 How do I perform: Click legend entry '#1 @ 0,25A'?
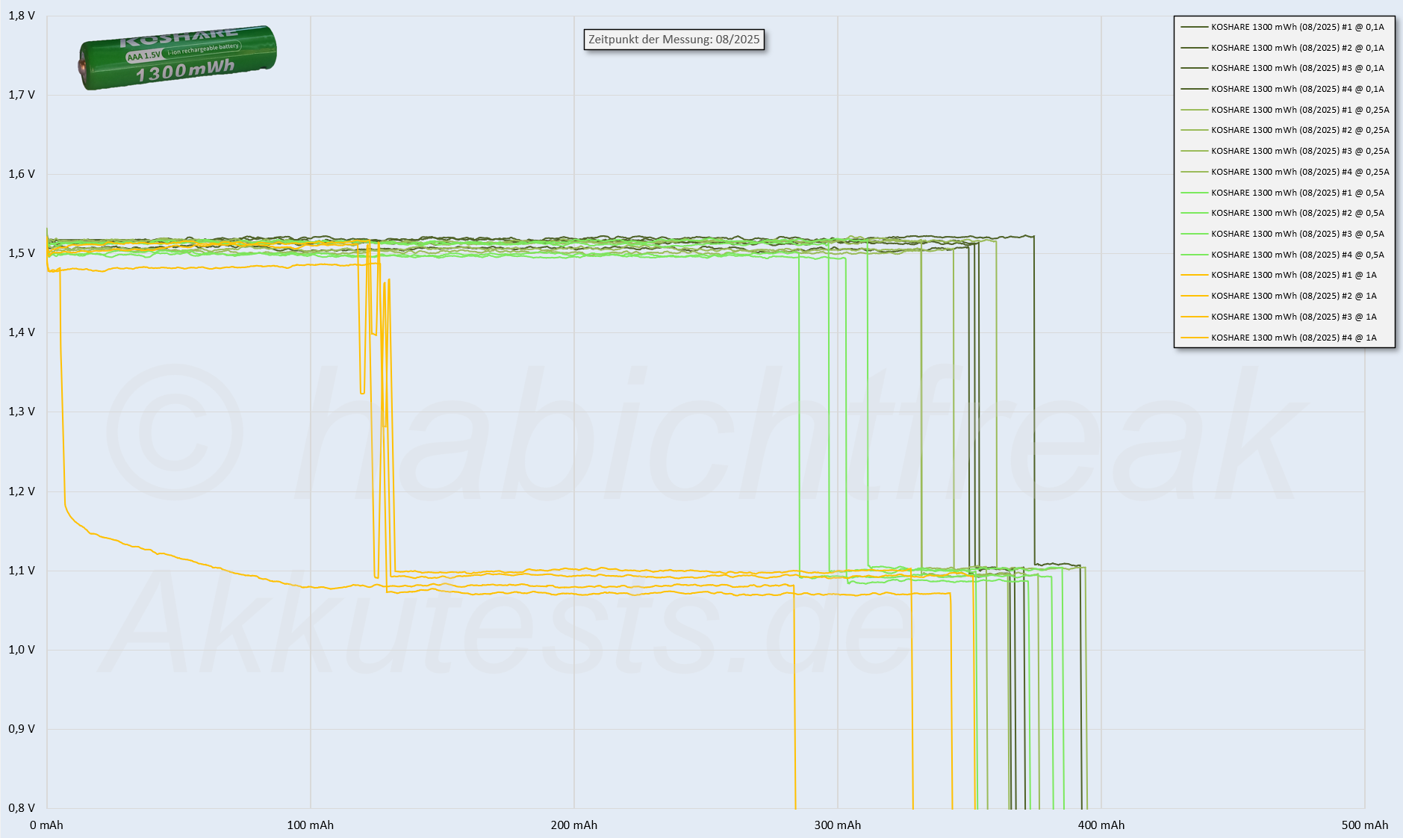point(1286,110)
